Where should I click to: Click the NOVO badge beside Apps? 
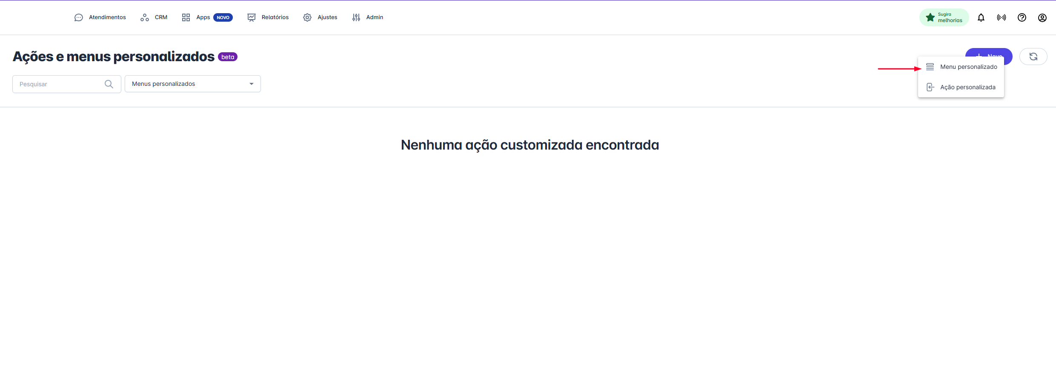click(223, 17)
